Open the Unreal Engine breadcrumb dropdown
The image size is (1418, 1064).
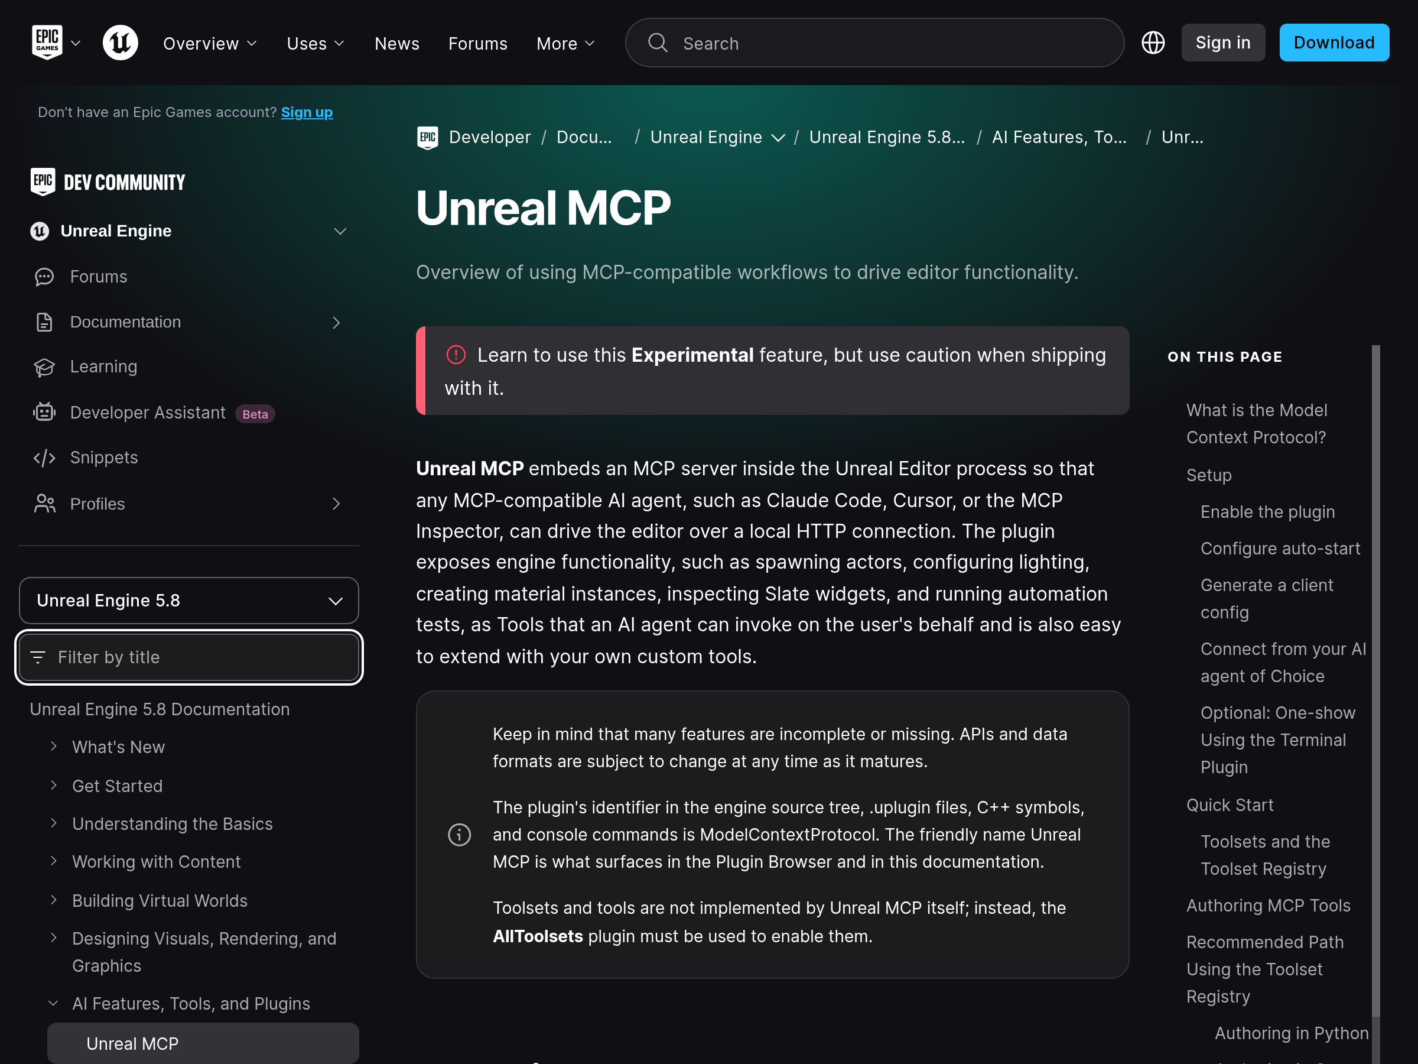778,138
